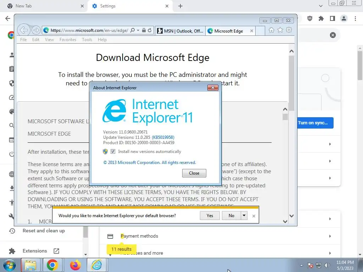Go back in Chrome window
Image resolution: width=363 pixels, height=272 pixels.
[x=8, y=18]
